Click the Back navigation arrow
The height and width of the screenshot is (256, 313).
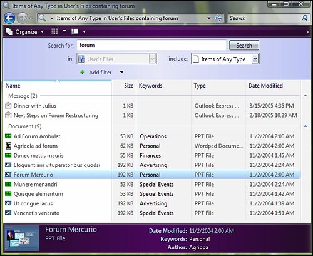[9, 18]
